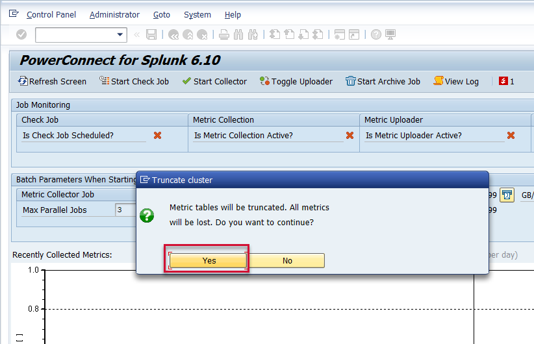Screen dimensions: 534x344
Task: Click the red error count indicator
Action: [x=503, y=81]
